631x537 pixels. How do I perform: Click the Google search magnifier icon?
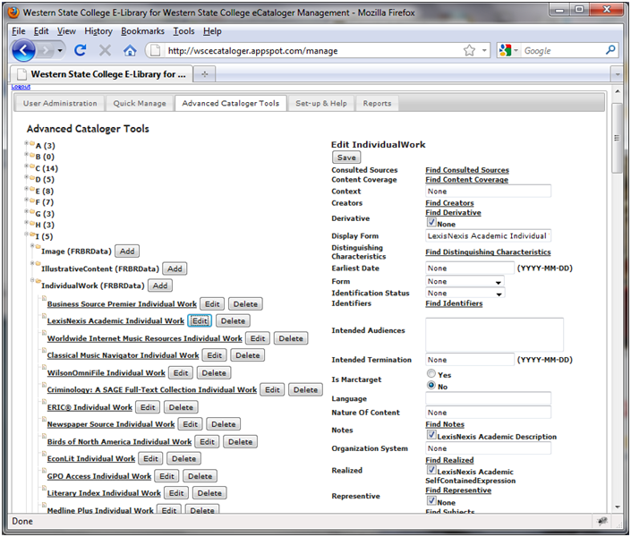(x=610, y=50)
